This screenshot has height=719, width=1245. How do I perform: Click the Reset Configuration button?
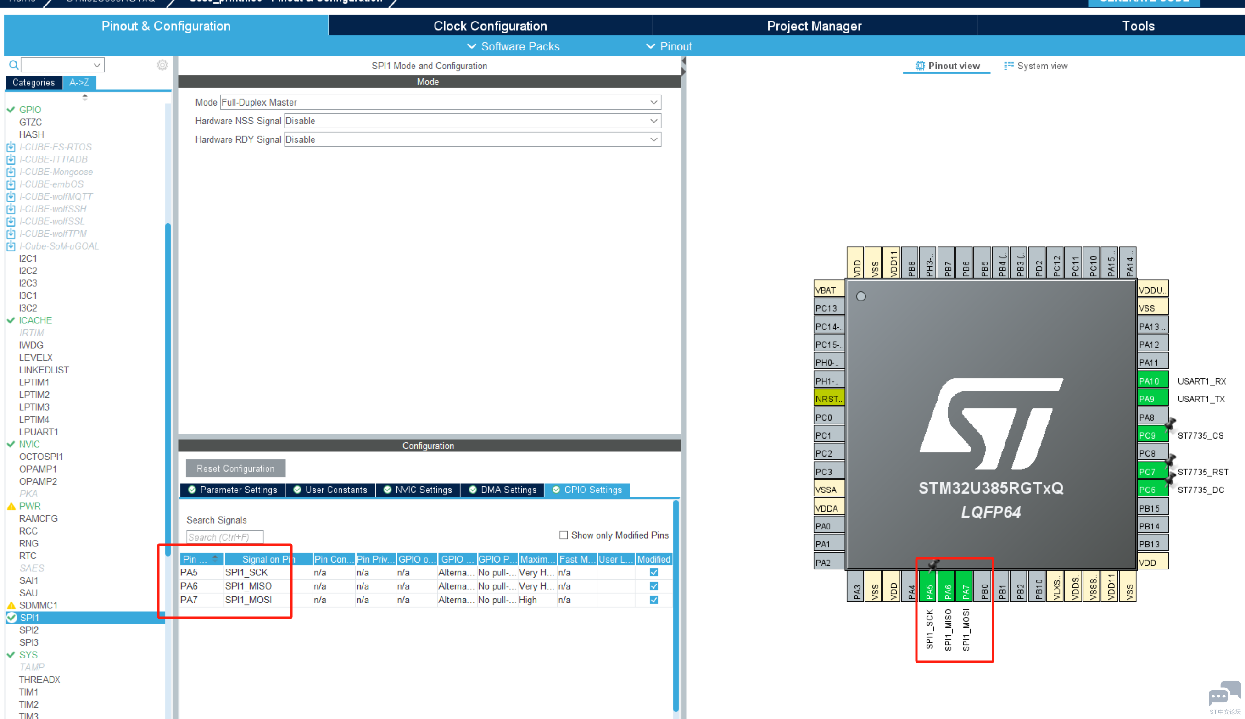(235, 468)
